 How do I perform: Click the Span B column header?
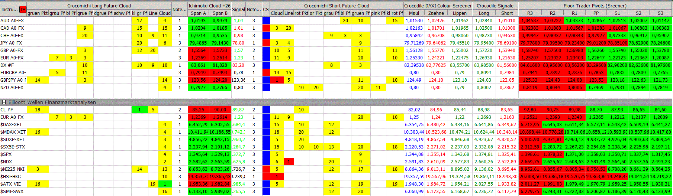[220, 13]
